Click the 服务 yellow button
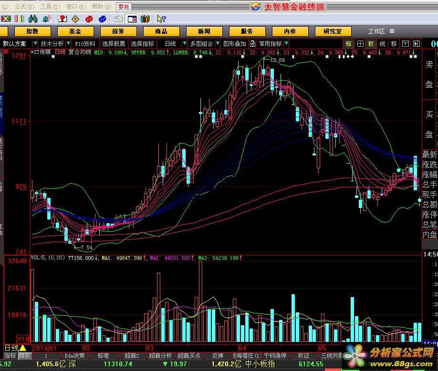This screenshot has width=438, height=371. point(247,31)
